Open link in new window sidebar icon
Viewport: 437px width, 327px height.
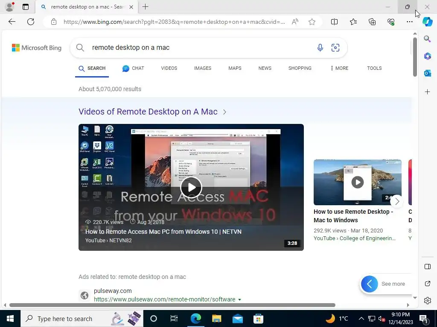click(427, 284)
